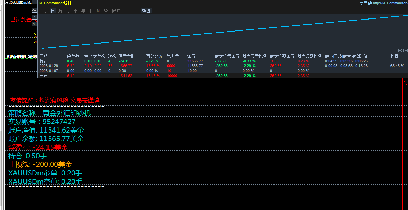Screen dimensions: 408x210
Task: Click the M statistics icon in toolbar
Action: point(98,10)
